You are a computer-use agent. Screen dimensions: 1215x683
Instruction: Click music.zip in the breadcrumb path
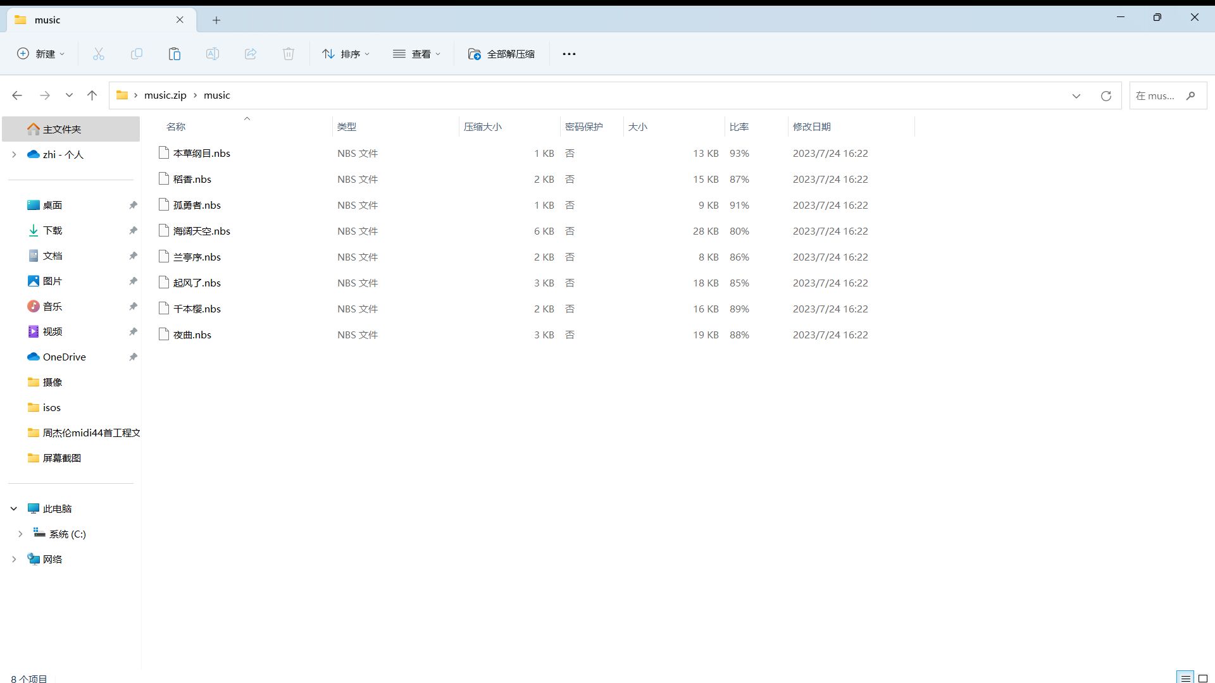165,95
